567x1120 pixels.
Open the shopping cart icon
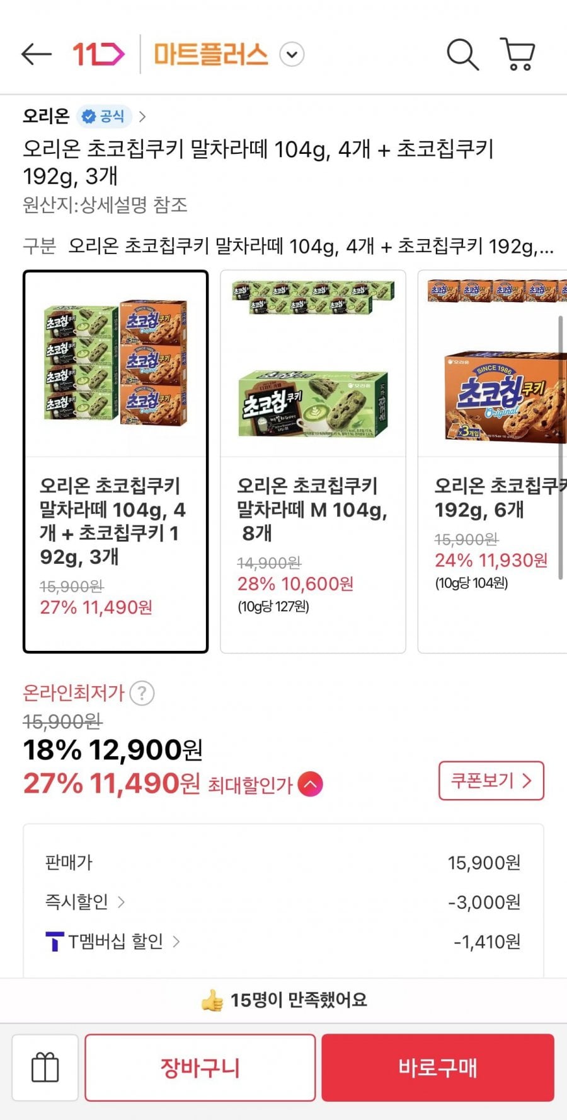pyautogui.click(x=518, y=54)
